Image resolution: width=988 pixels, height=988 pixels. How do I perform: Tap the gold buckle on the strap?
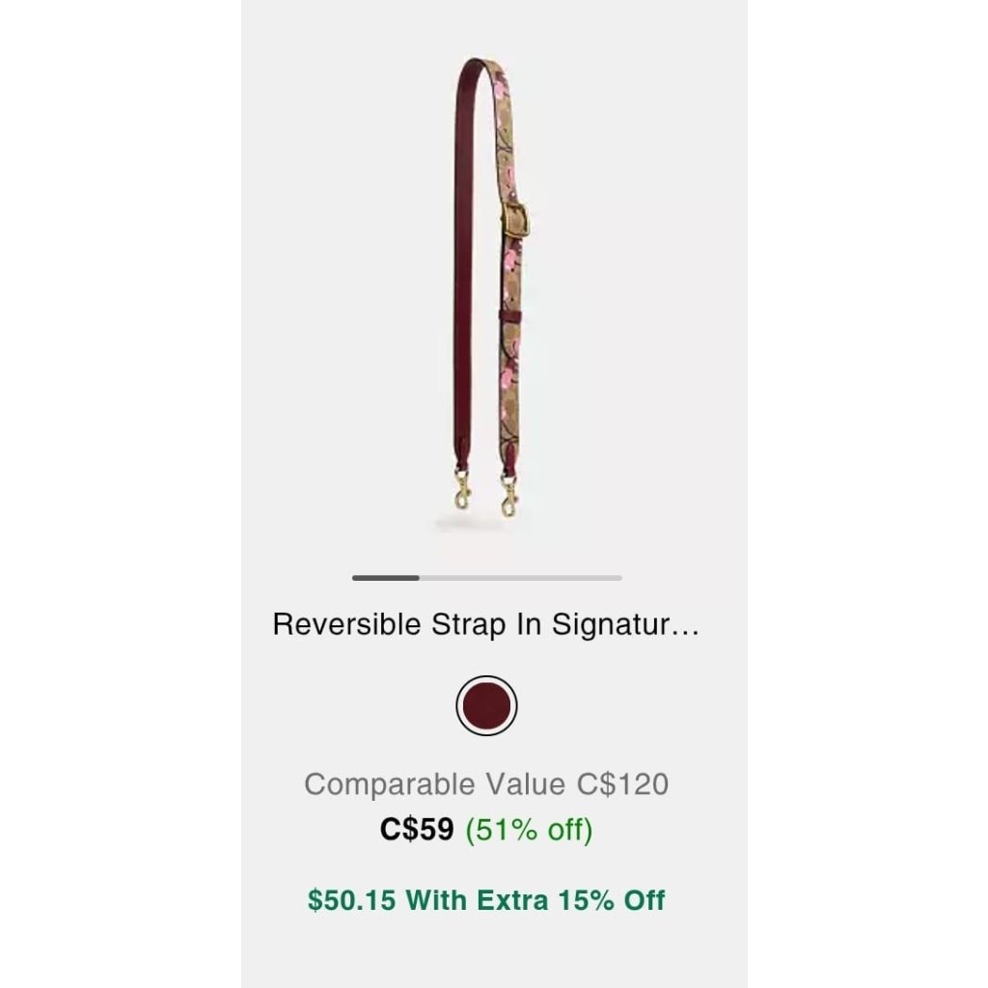[515, 221]
